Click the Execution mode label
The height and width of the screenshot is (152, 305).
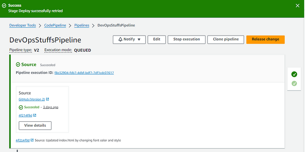tap(58, 50)
